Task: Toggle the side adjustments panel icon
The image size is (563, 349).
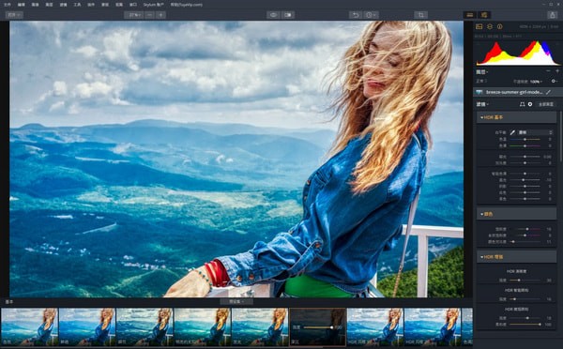Action: [484, 15]
